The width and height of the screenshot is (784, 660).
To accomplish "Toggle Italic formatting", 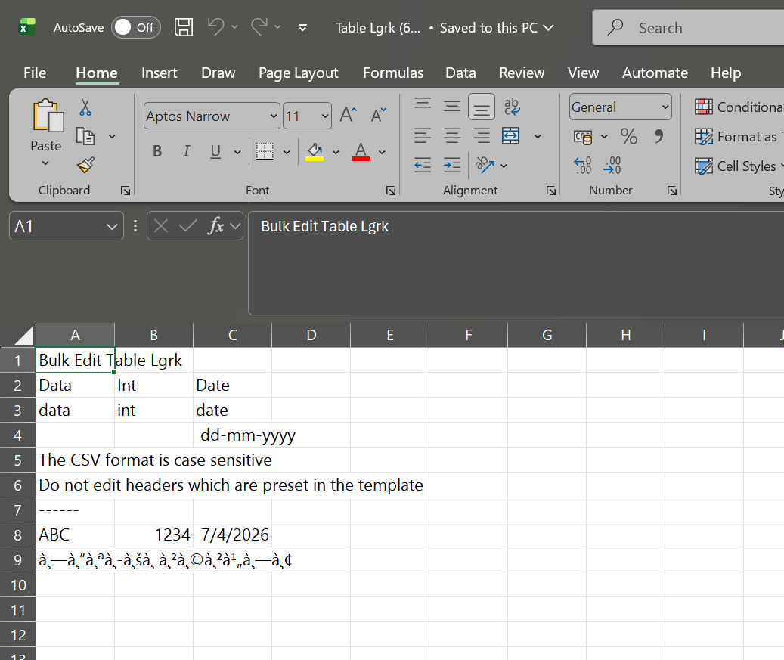I will [x=186, y=151].
